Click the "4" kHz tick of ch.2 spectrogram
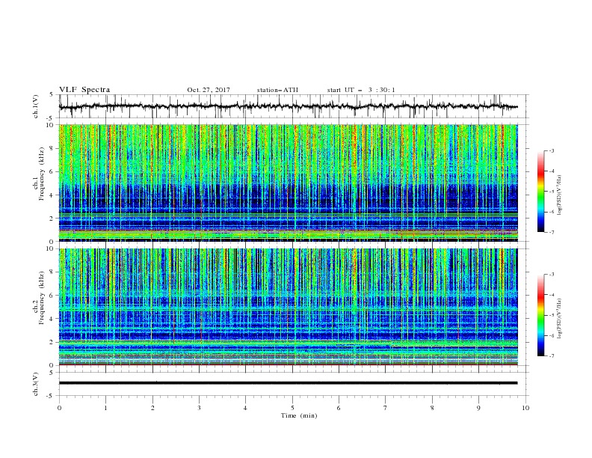592x458 pixels. [x=53, y=319]
